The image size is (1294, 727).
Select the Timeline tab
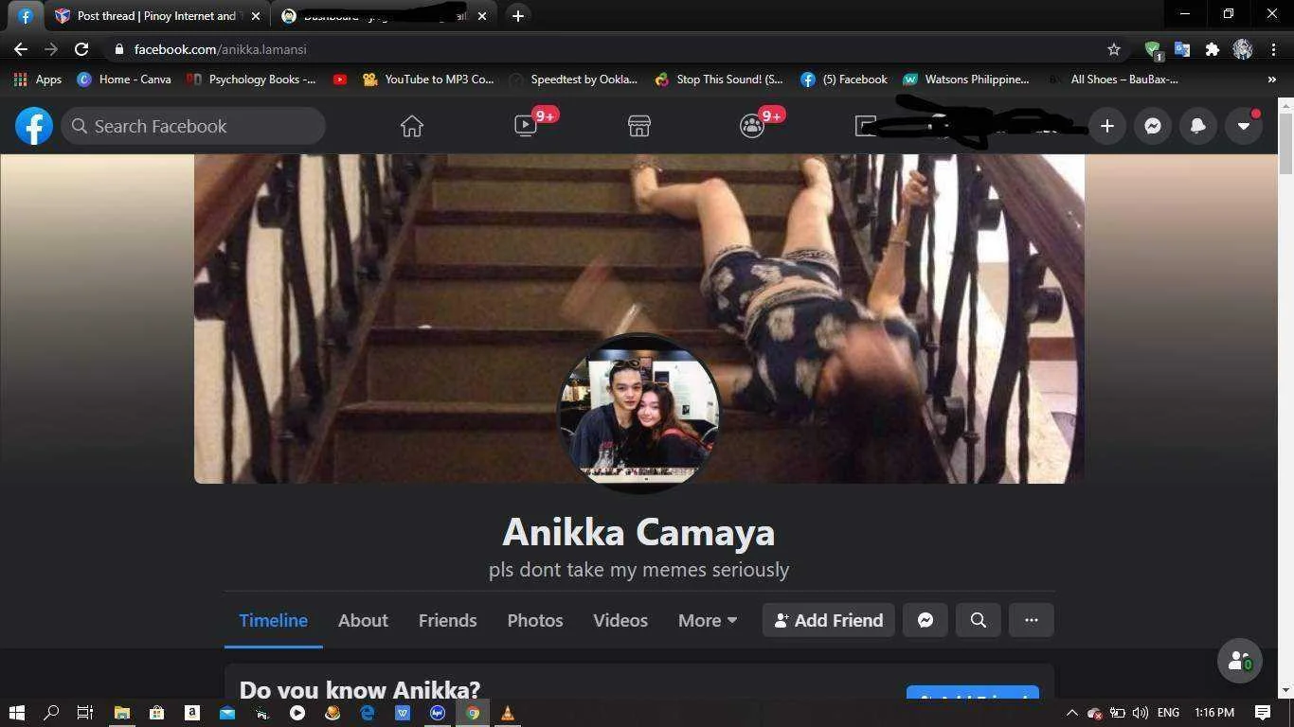(273, 620)
